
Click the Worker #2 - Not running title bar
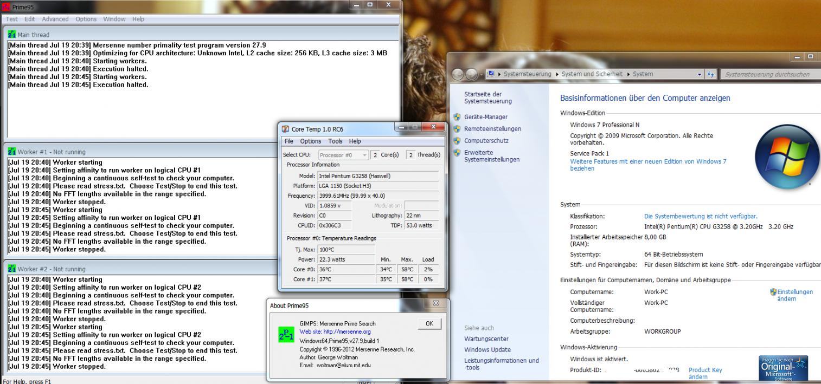click(x=141, y=269)
